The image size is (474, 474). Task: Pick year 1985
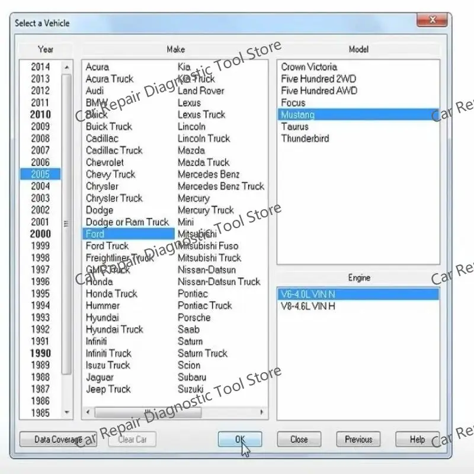(40, 412)
